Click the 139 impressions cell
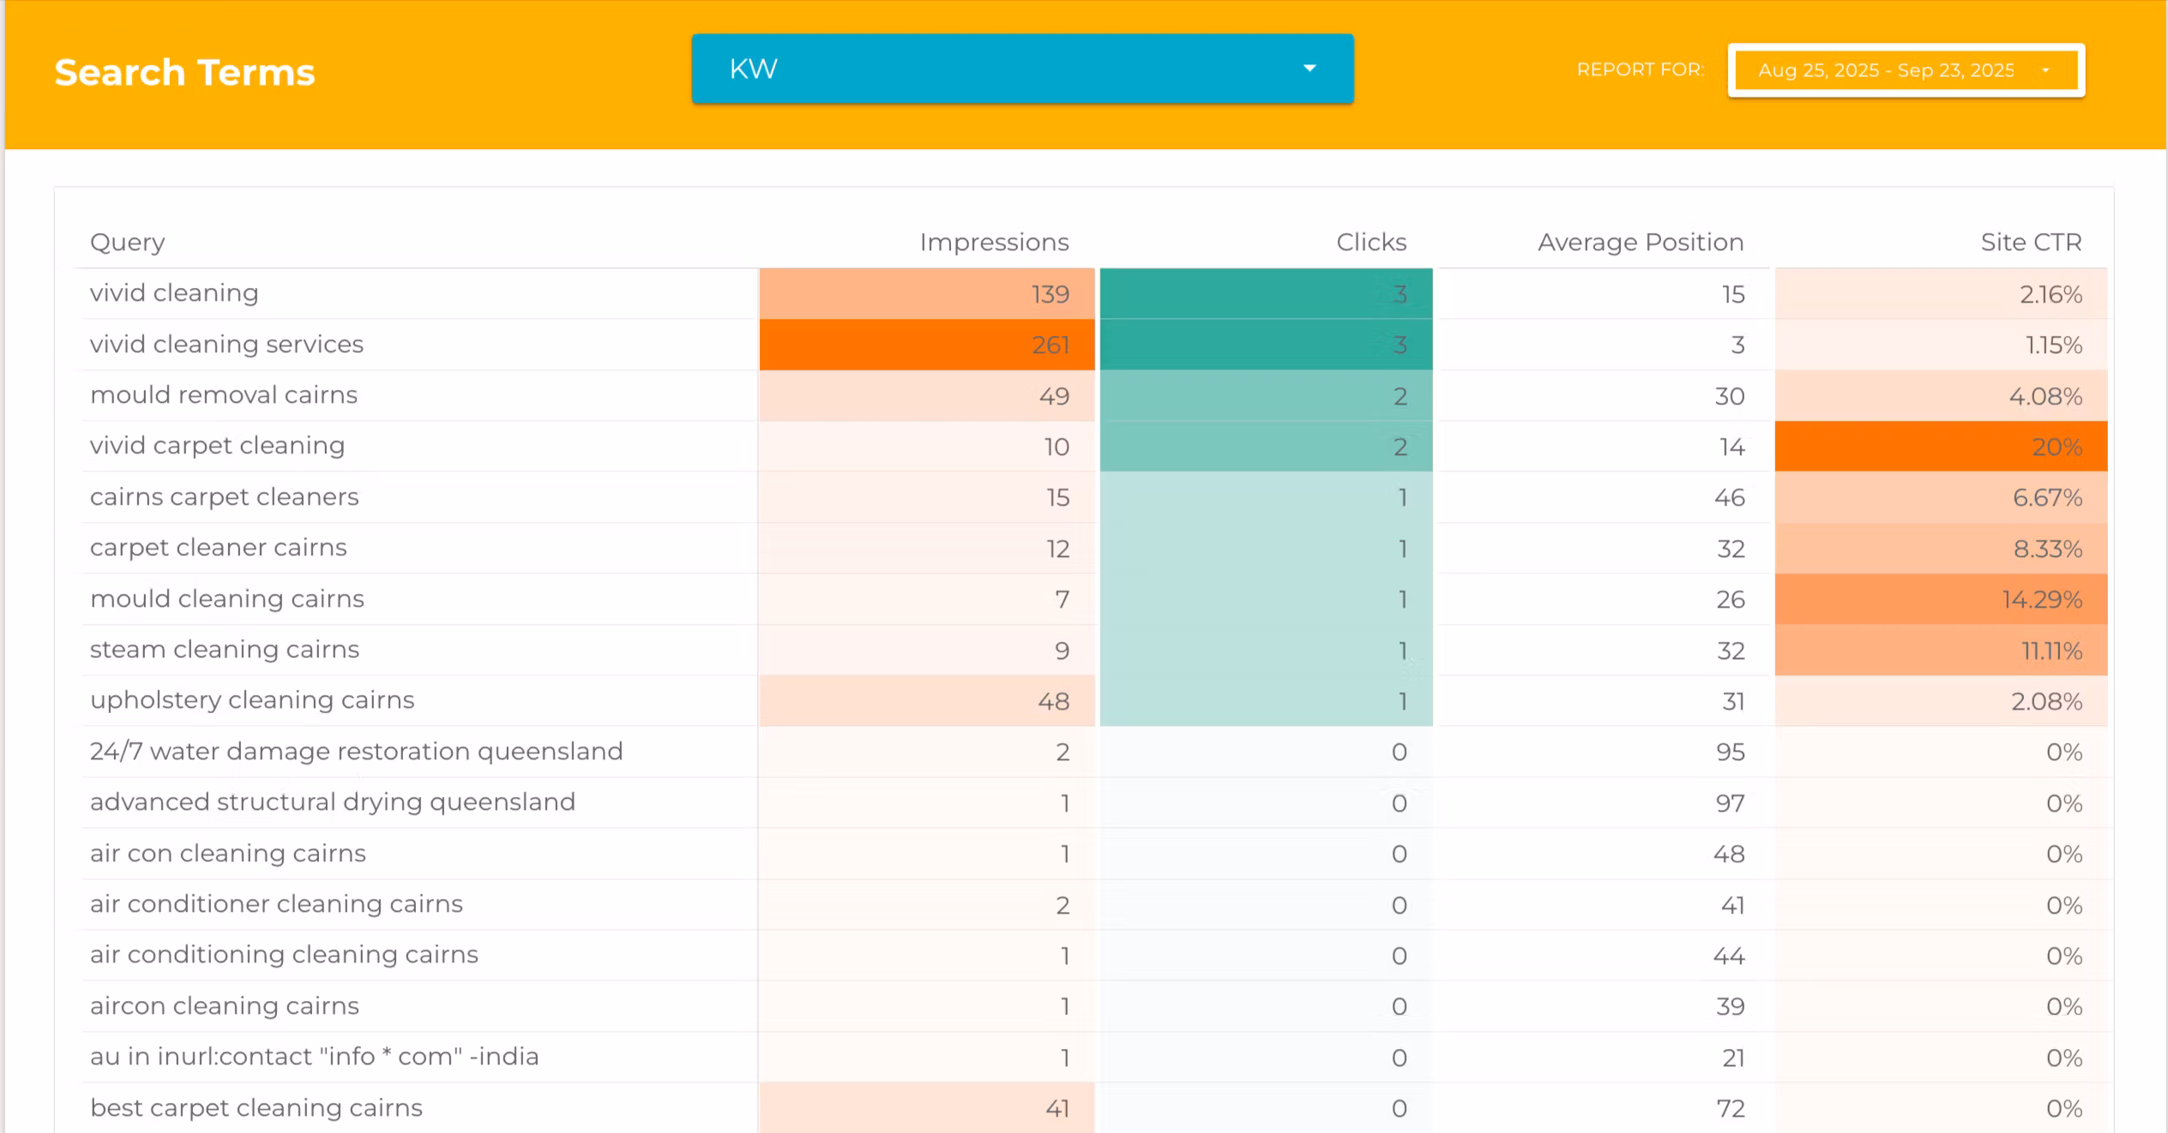 click(x=926, y=294)
